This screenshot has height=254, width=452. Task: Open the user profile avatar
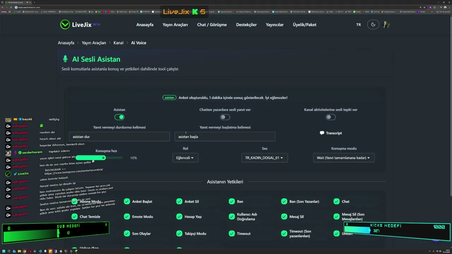tap(386, 25)
